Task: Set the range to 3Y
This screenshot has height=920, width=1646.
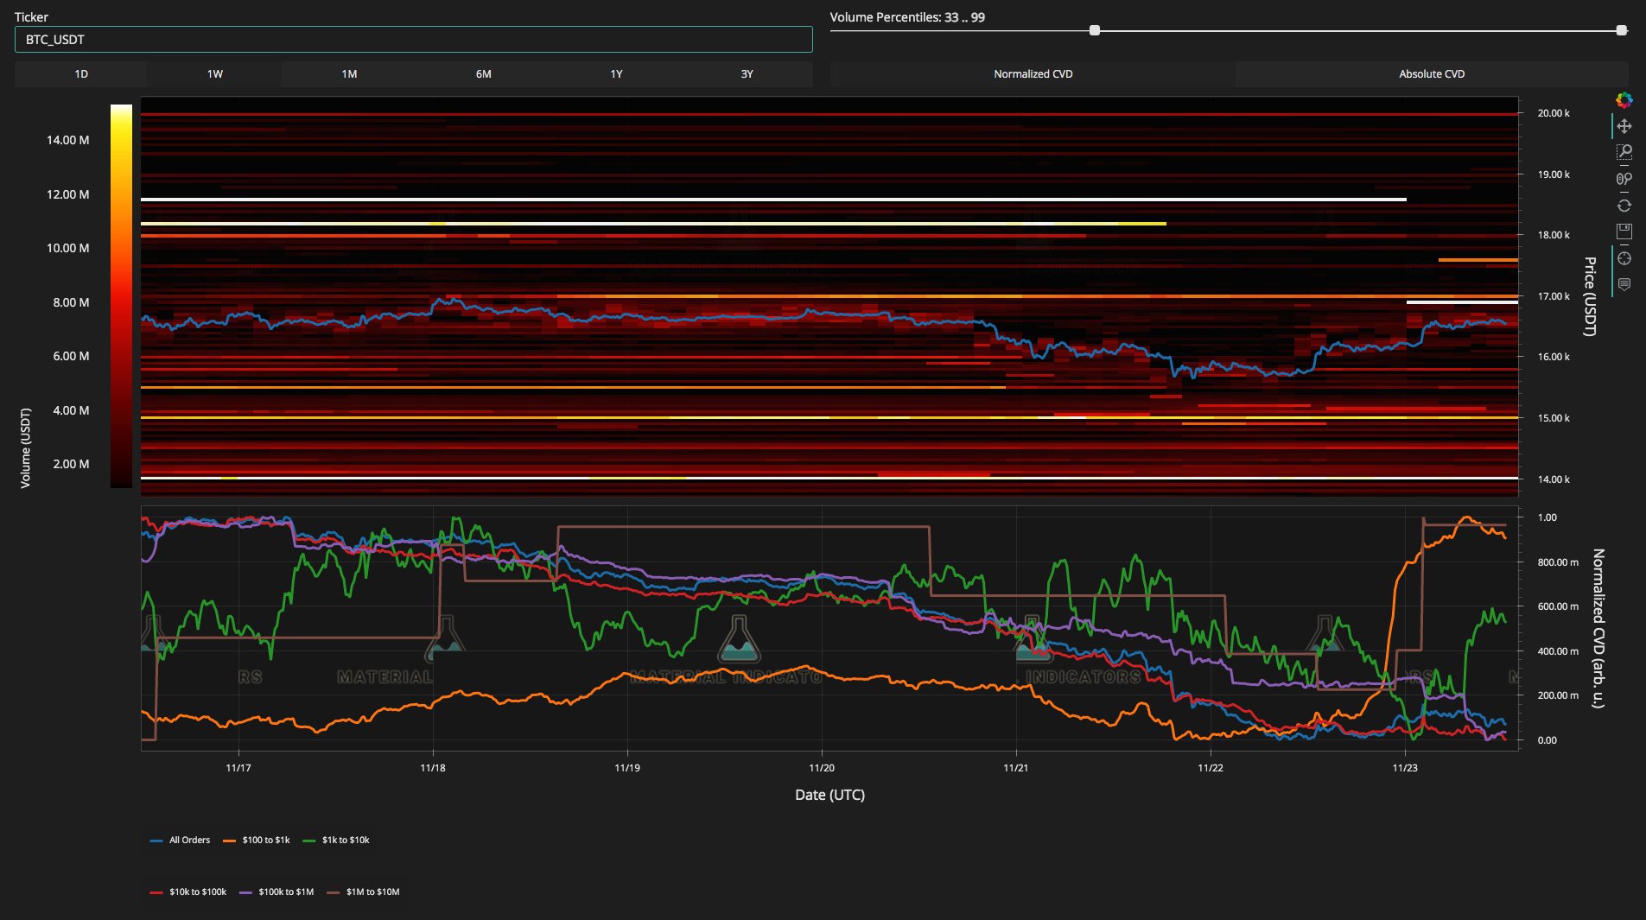Action: coord(747,74)
